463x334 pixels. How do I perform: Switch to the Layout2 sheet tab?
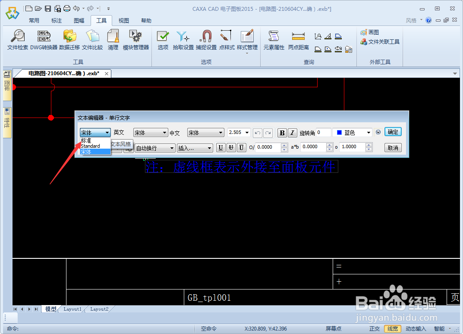[x=99, y=309]
